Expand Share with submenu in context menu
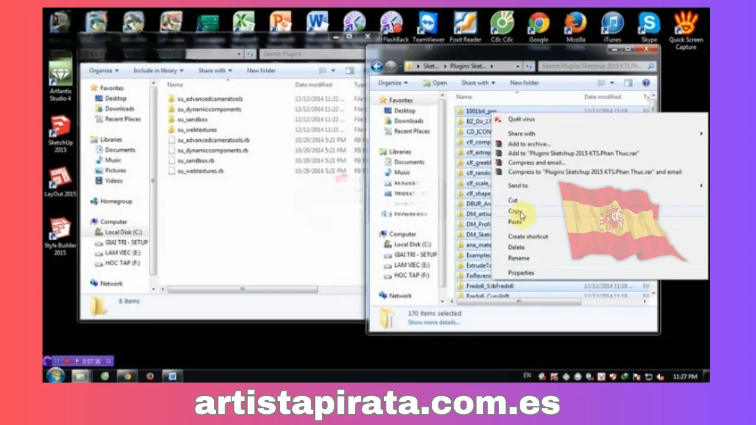Image resolution: width=756 pixels, height=425 pixels. coord(599,133)
